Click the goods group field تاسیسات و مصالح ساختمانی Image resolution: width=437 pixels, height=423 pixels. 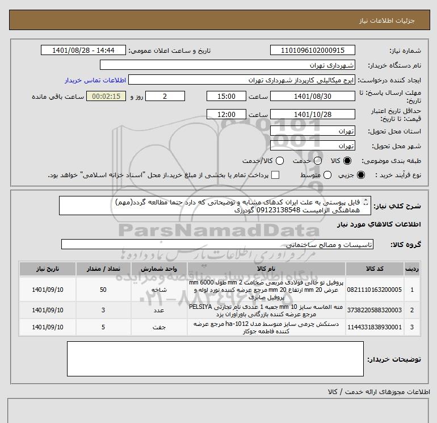[217, 244]
